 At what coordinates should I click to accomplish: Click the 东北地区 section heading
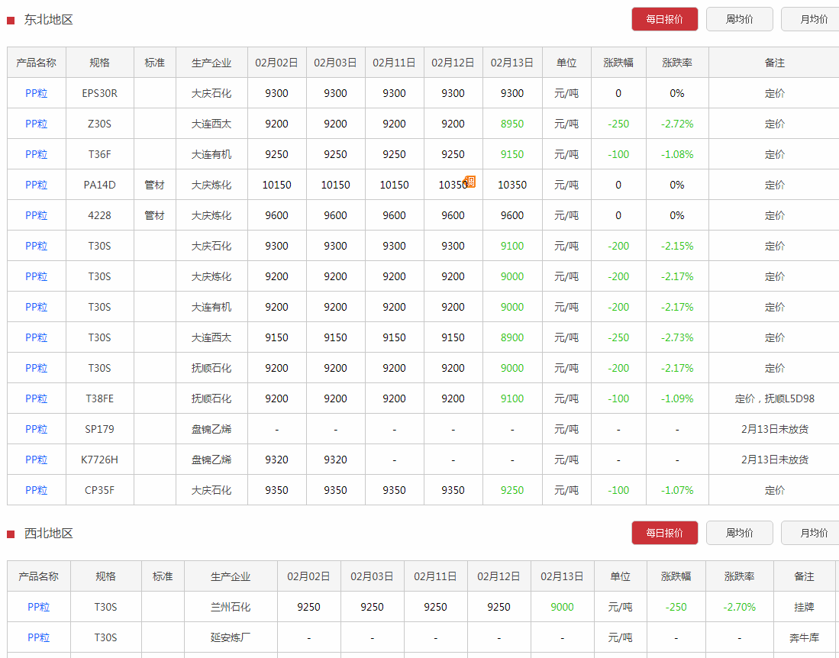(48, 20)
